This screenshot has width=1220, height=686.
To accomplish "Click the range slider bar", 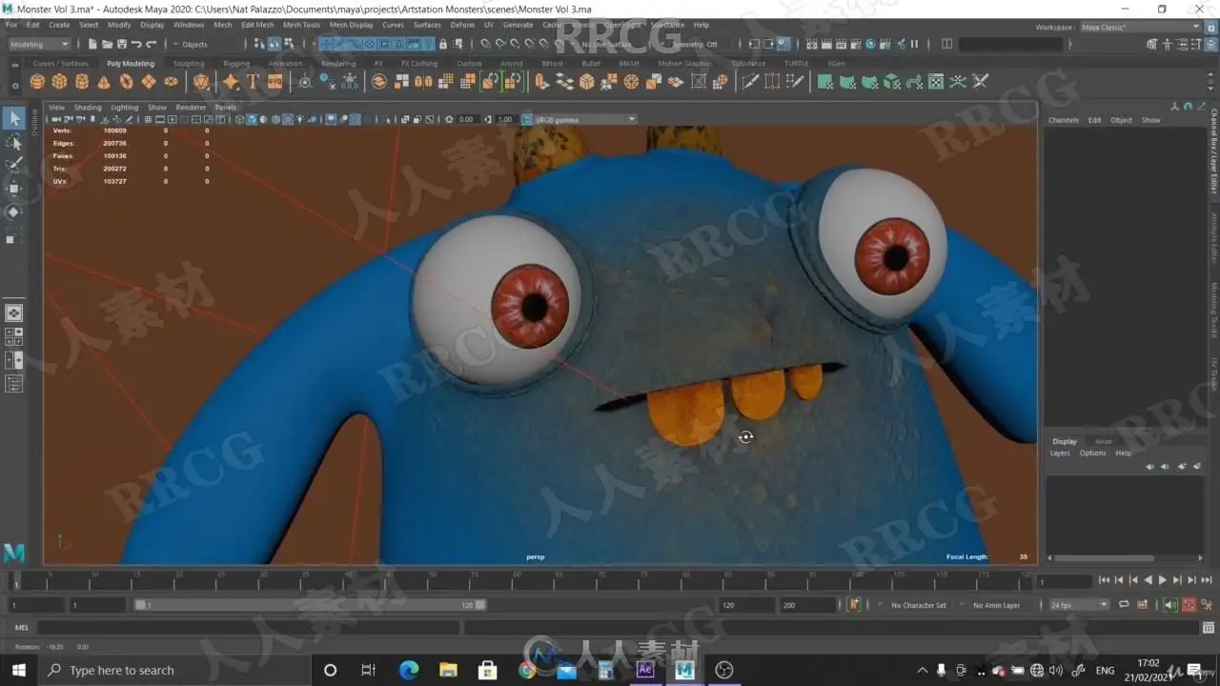I will pos(310,605).
